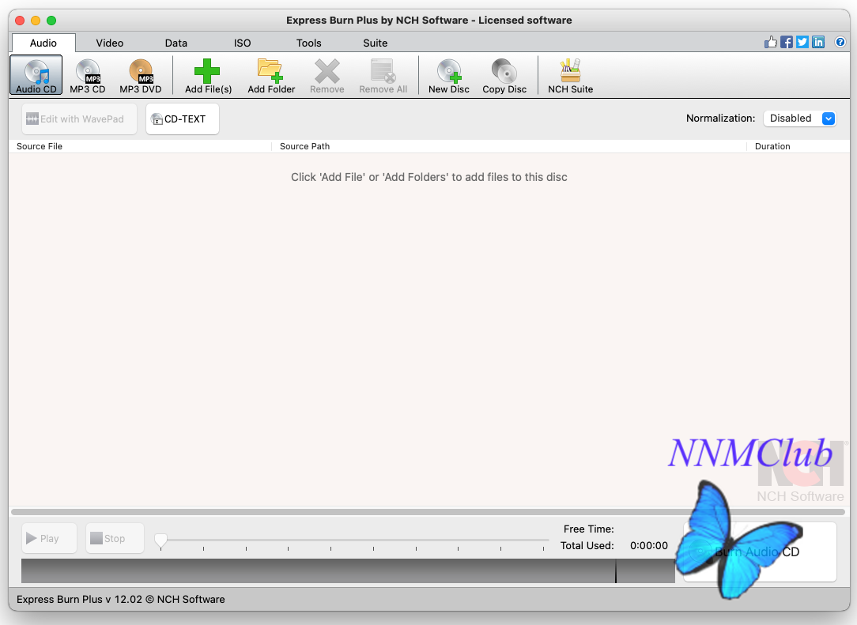Open the Data tab

176,43
